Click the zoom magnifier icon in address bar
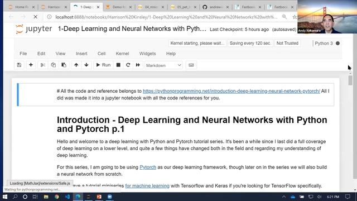This screenshot has width=357, height=201. tap(284, 17)
